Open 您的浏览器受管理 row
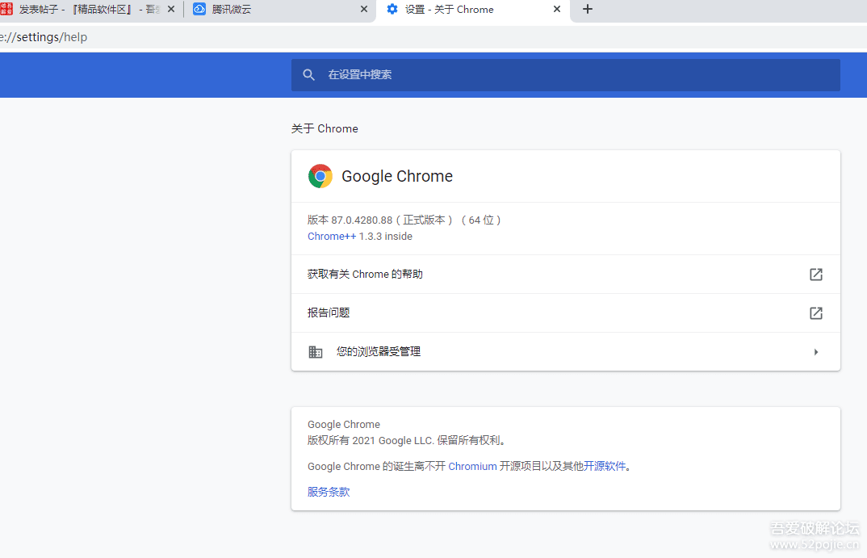The image size is (867, 558). (566, 352)
